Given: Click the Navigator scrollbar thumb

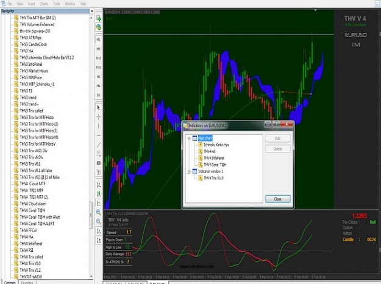Looking at the screenshot, I should [91, 215].
